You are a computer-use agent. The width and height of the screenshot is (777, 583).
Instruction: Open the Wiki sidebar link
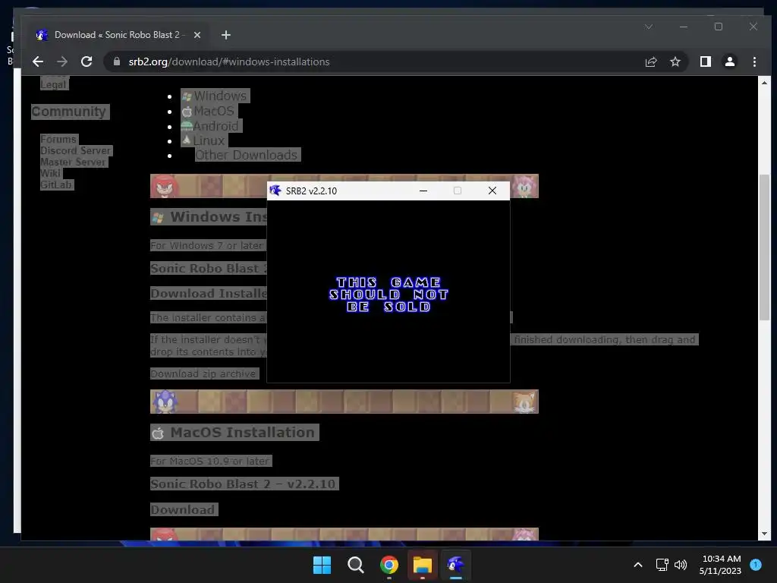pos(51,174)
